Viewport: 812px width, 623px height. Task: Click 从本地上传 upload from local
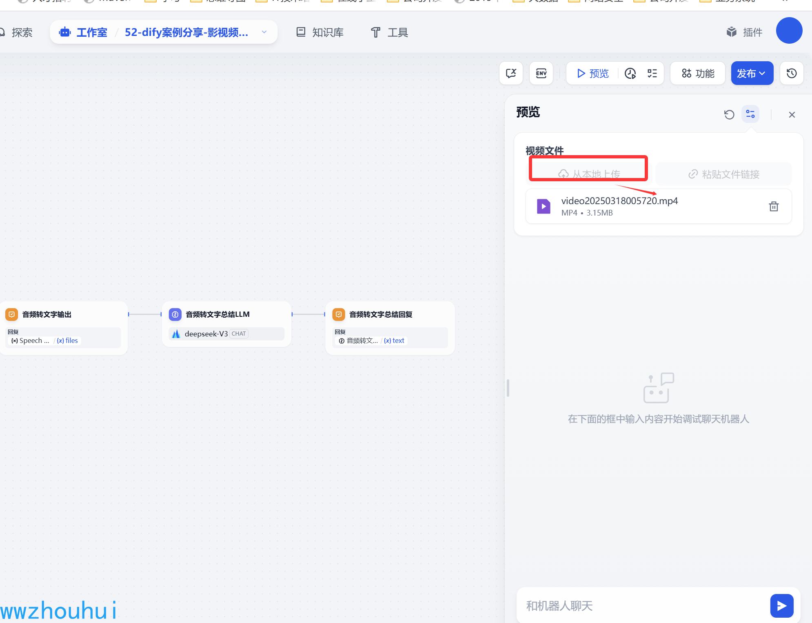click(589, 174)
